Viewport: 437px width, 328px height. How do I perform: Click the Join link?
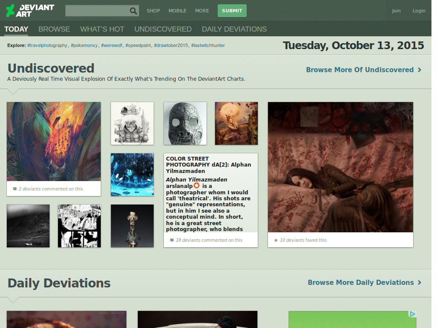(x=396, y=11)
